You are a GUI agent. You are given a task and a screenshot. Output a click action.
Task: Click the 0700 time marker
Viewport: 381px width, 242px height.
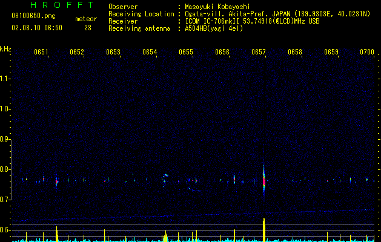click(x=367, y=51)
